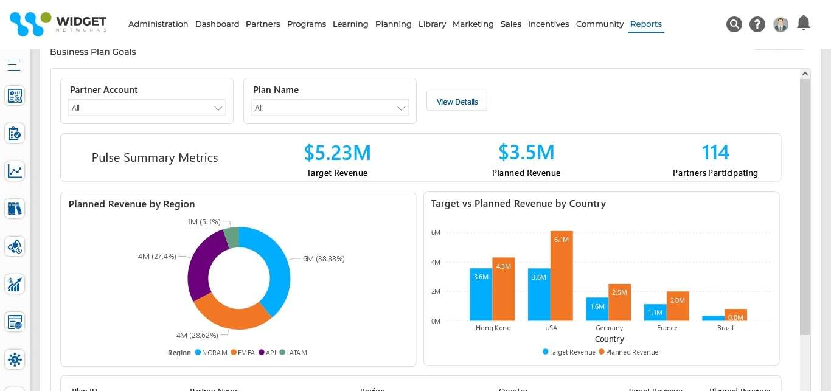
Task: Select the clipboard checklist icon in the sidebar
Action: [15, 133]
